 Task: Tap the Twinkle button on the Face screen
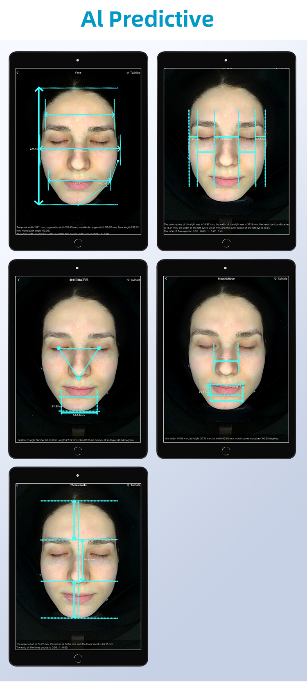[x=133, y=73]
